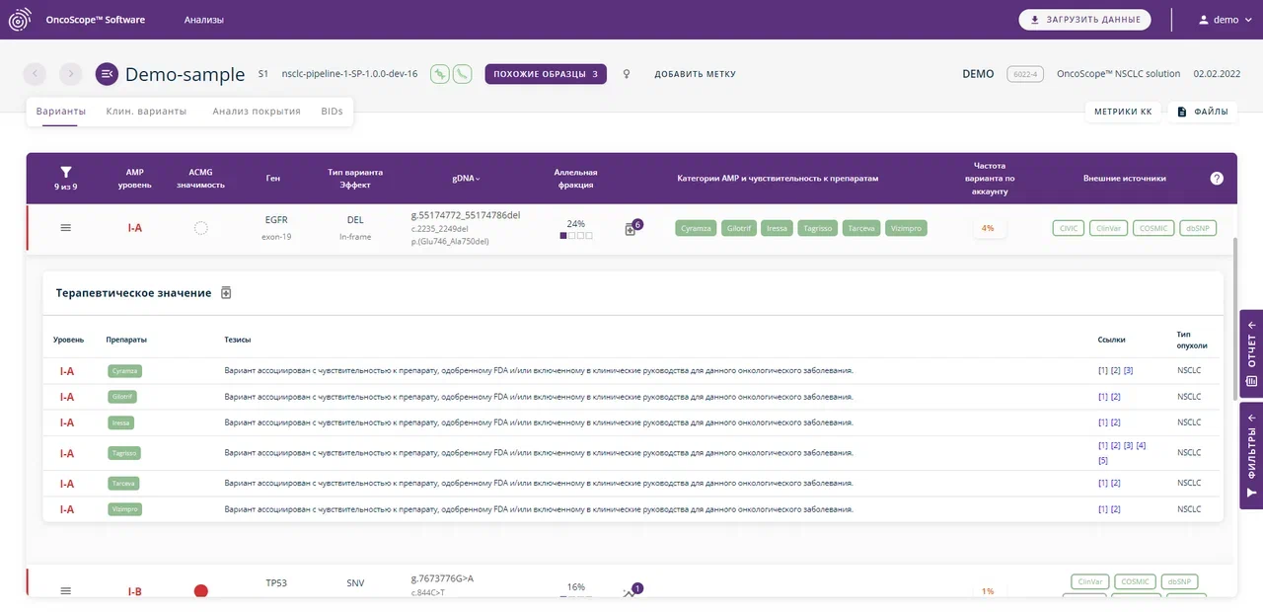Click the Vizimpro drug chip in therapy table
The width and height of the screenshot is (1263, 612).
[x=125, y=509]
